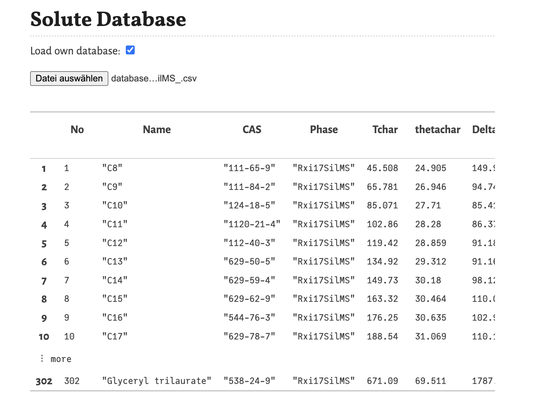Click the Tchar column header
The width and height of the screenshot is (536, 399).
(385, 129)
